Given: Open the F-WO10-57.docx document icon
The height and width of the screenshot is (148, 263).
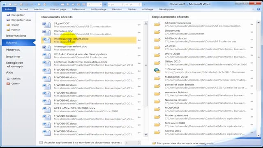Looking at the screenshot, I should [x=46, y=125].
